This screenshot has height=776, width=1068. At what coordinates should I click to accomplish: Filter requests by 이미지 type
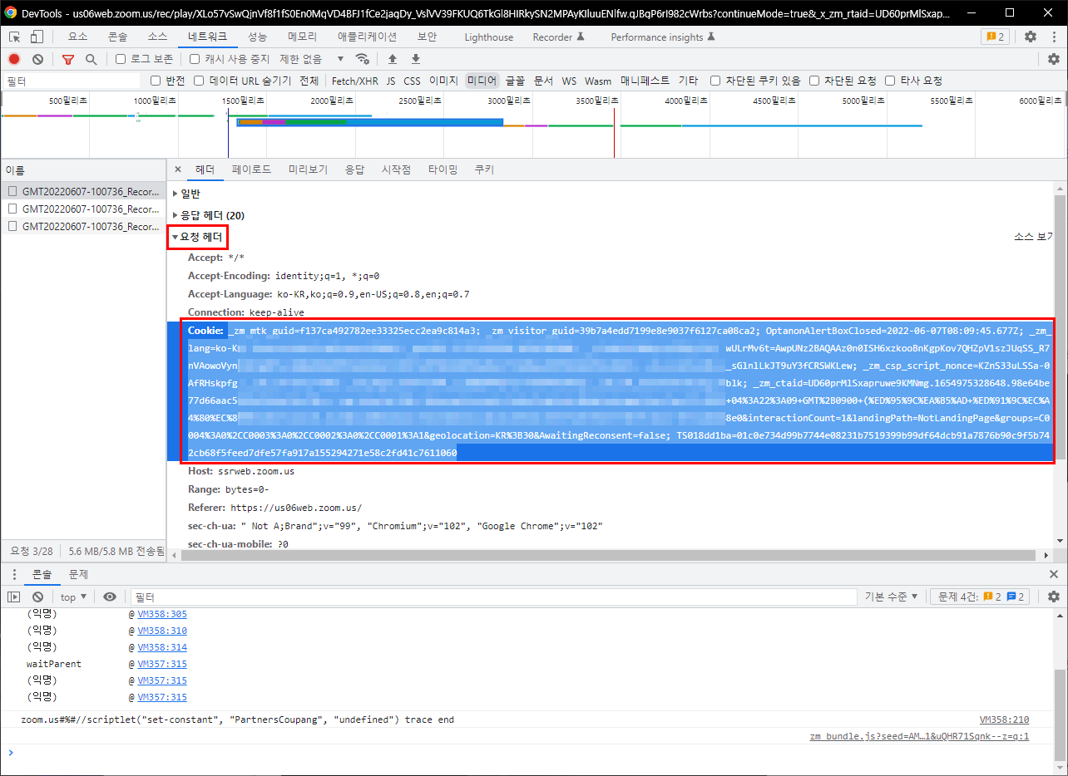(443, 81)
